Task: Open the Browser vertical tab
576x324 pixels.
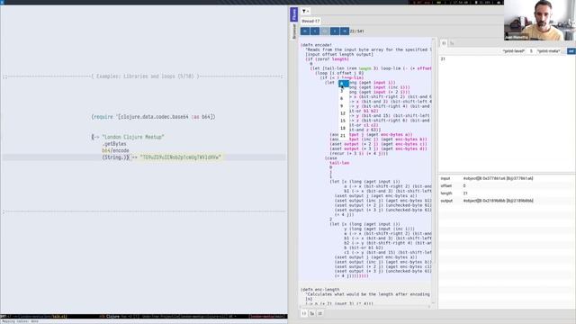Action: (x=293, y=31)
